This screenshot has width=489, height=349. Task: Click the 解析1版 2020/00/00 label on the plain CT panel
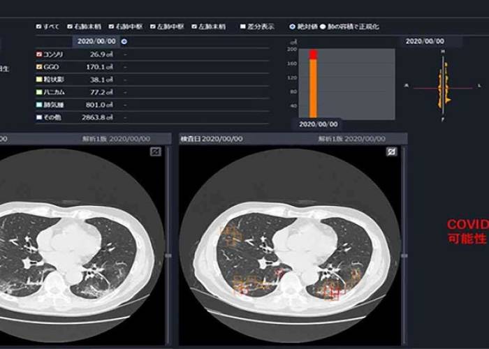(117, 139)
